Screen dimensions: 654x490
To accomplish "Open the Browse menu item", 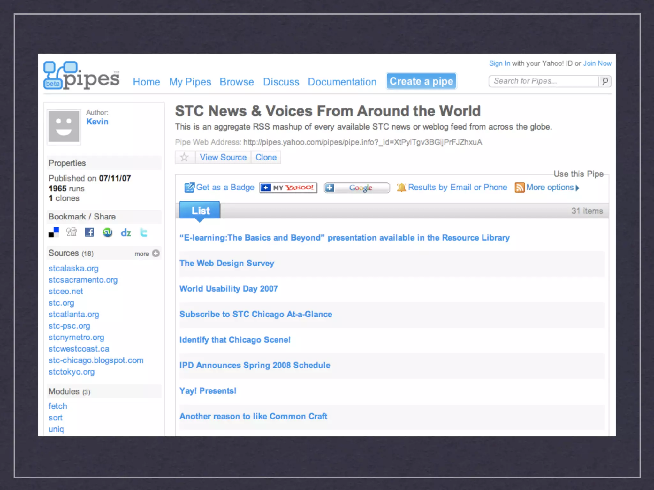I will click(x=237, y=82).
